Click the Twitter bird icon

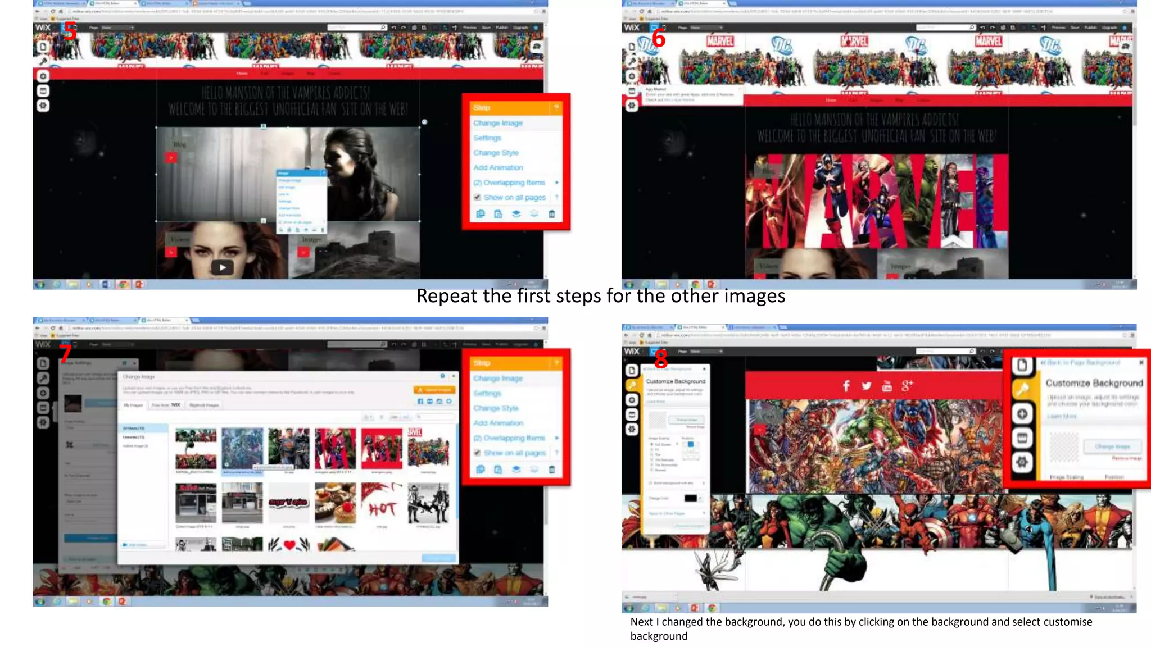pyautogui.click(x=866, y=386)
